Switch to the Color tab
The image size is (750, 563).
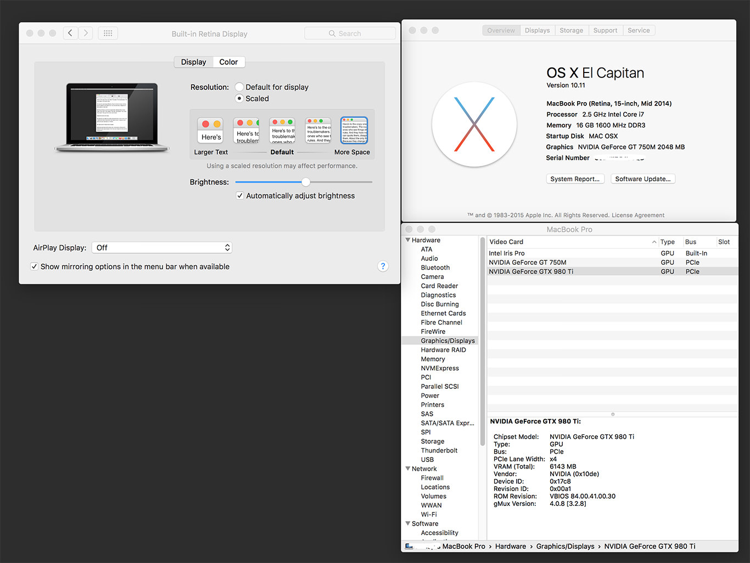pos(229,62)
